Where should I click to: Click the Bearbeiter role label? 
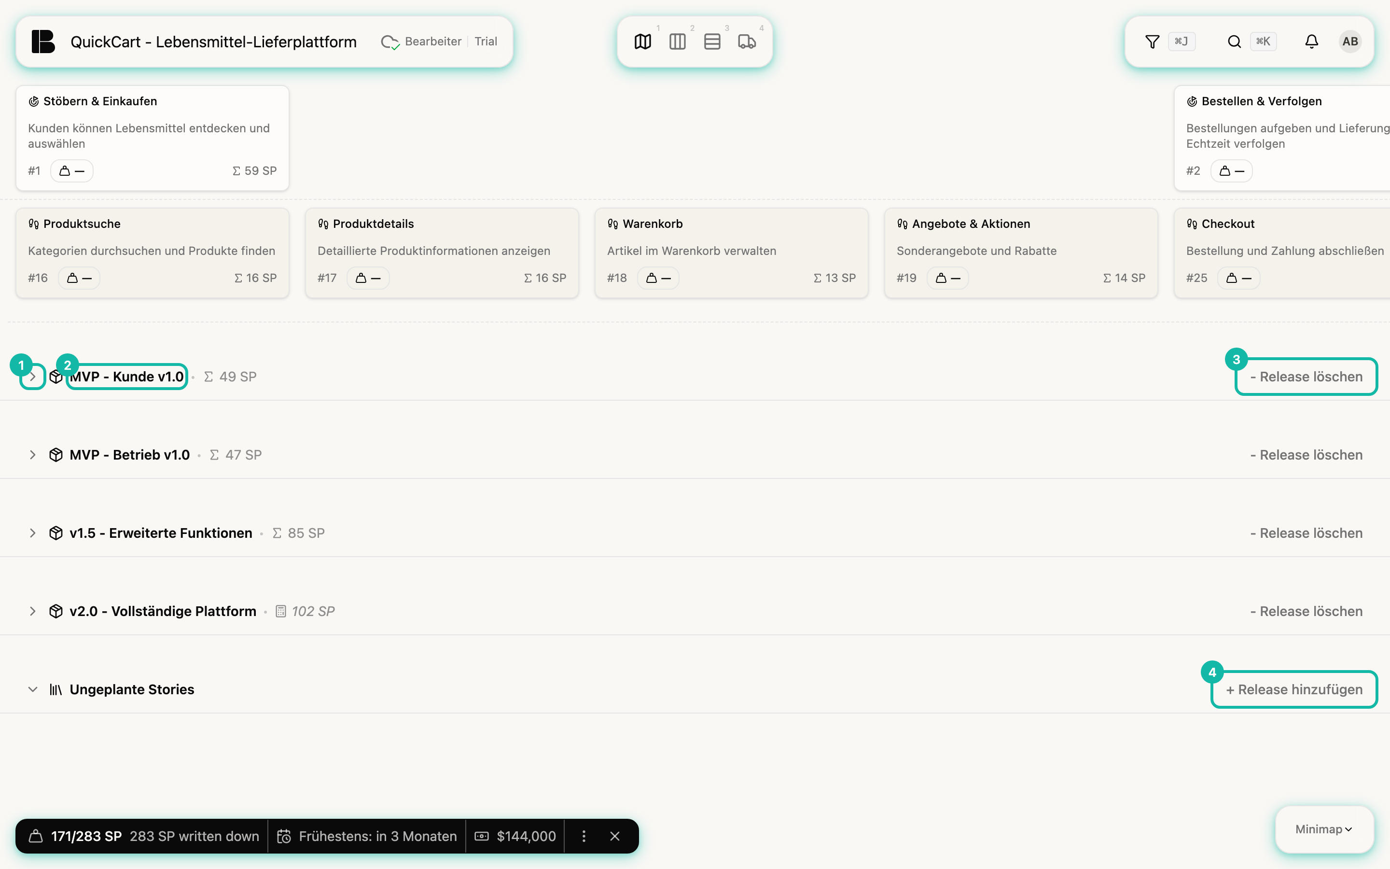(433, 42)
